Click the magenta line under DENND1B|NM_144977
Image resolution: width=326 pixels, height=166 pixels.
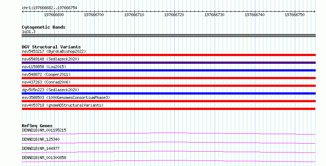tap(168, 152)
